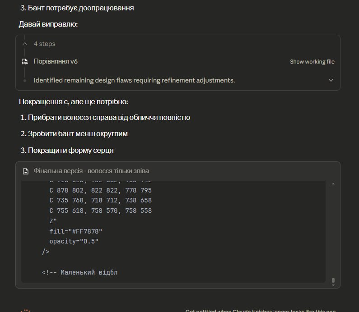Click the fill="#FF7878" code line

coord(76,231)
